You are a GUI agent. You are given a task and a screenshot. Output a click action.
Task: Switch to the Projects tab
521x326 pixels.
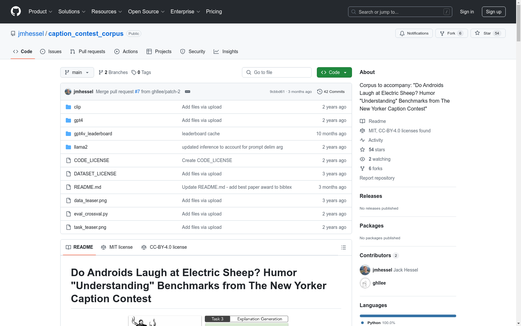(x=159, y=52)
